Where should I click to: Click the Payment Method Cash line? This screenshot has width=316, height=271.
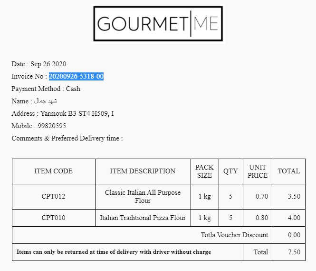pos(46,89)
